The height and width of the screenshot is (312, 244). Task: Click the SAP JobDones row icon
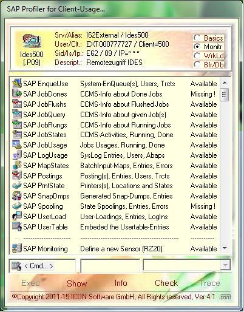tap(17, 93)
